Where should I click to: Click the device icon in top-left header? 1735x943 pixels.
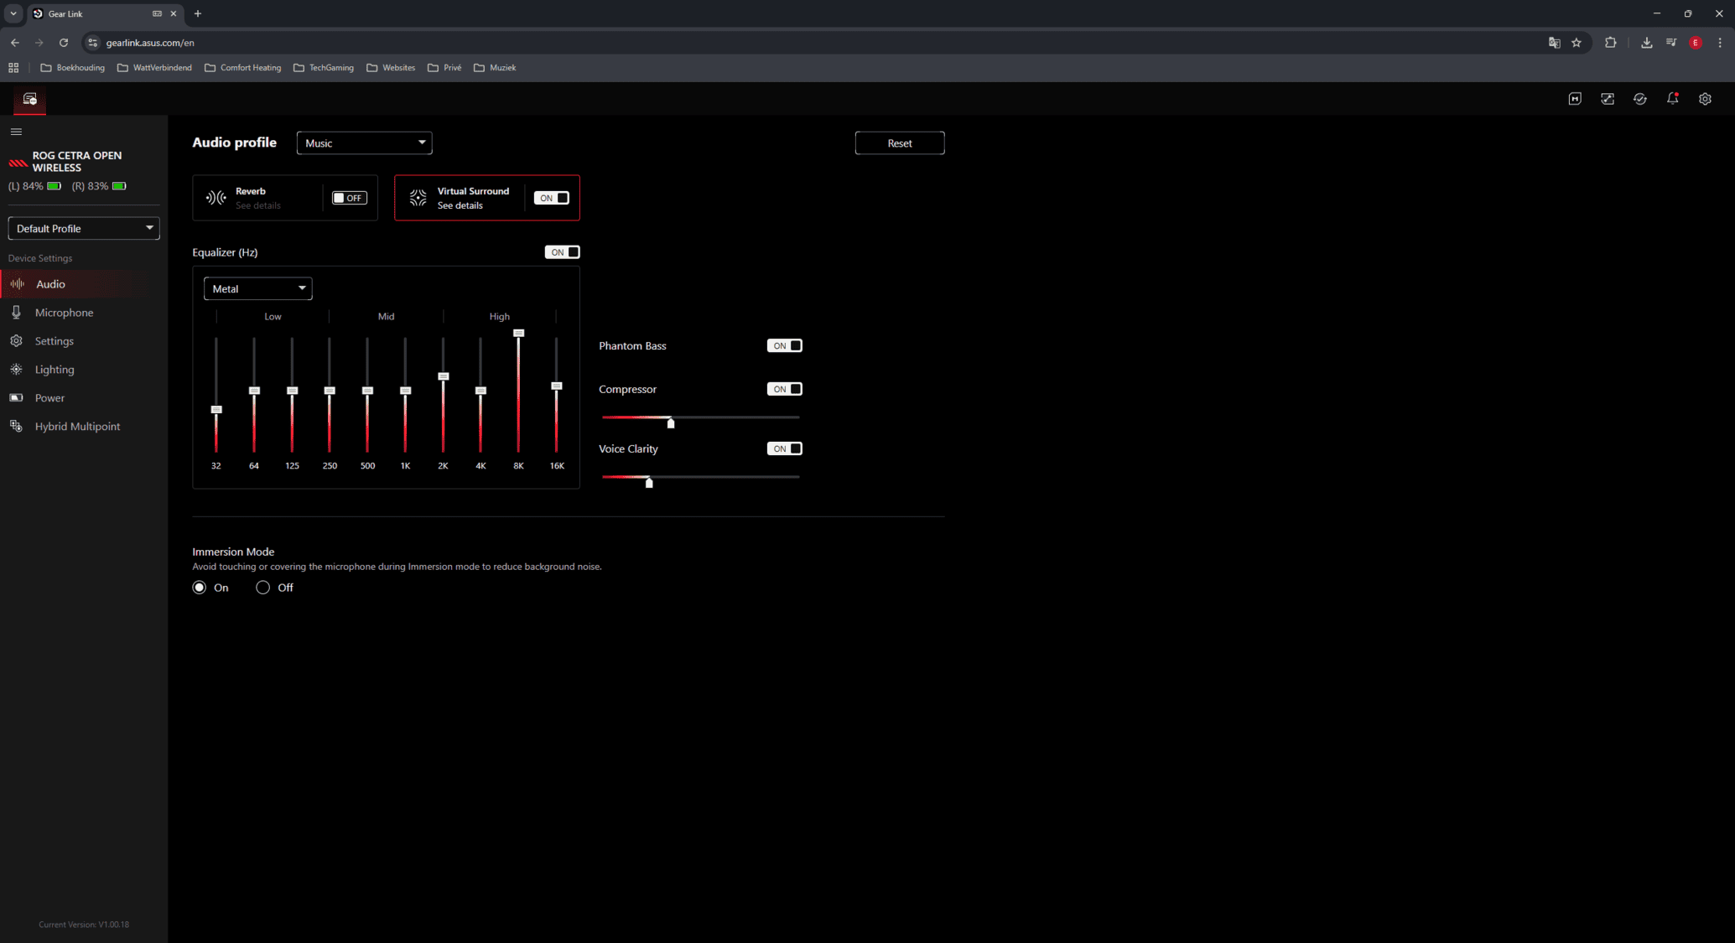[30, 99]
